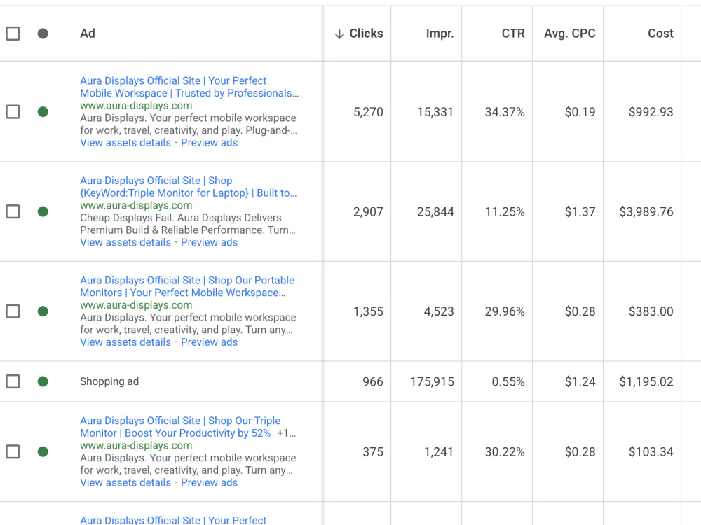Sort by Cost column header
The width and height of the screenshot is (701, 525).
pyautogui.click(x=660, y=34)
